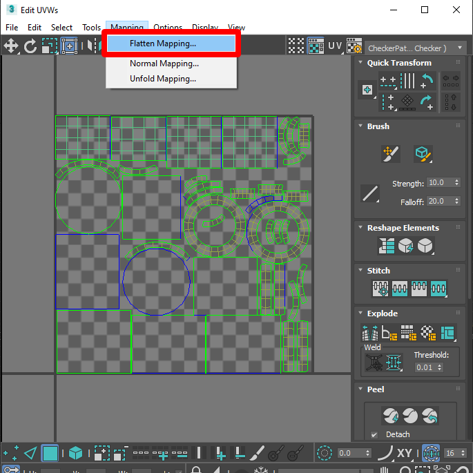Click the soft selection value field 0.0
The height and width of the screenshot is (473, 473).
(351, 453)
